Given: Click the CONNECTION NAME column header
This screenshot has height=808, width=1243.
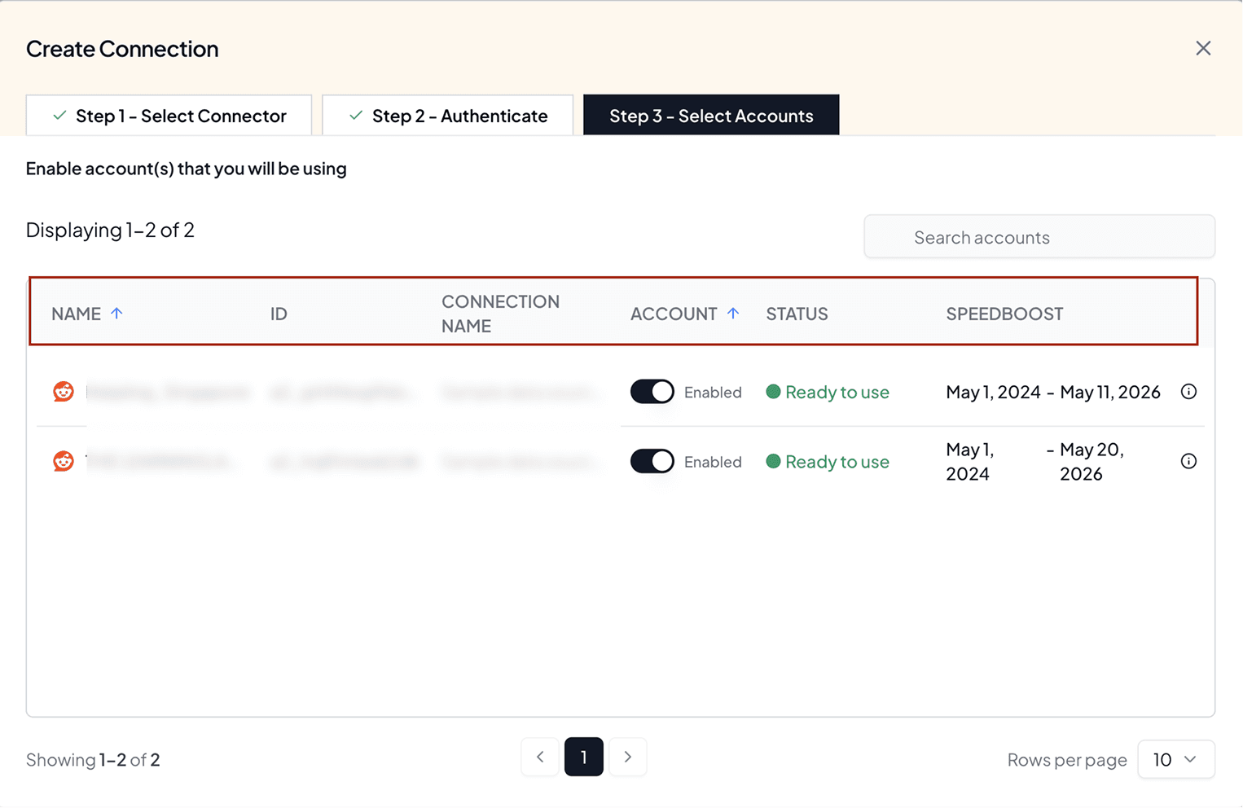Looking at the screenshot, I should point(500,314).
